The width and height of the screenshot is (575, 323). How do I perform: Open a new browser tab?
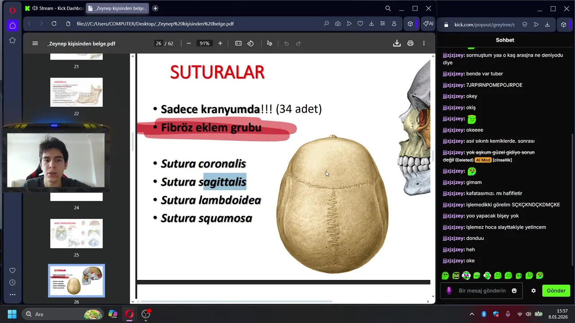(155, 8)
